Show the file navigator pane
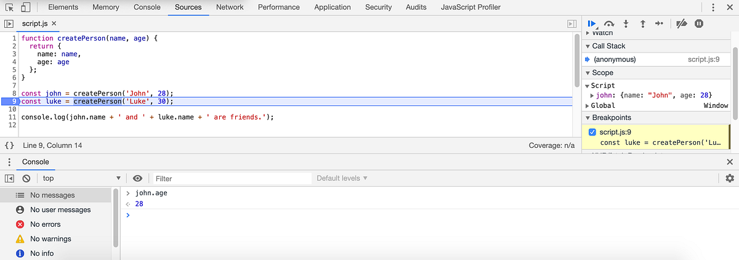The image size is (739, 260). 9,23
